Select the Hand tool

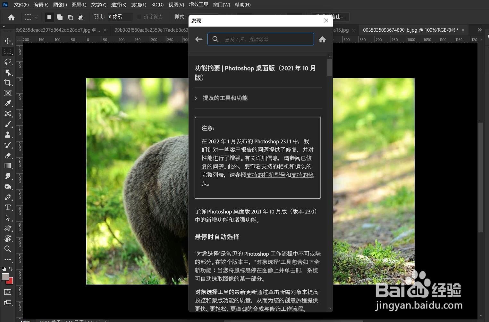(x=8, y=238)
